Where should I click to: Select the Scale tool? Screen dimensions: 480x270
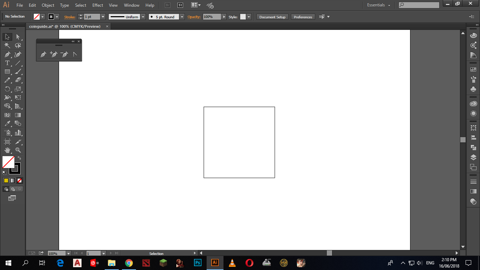click(x=18, y=89)
